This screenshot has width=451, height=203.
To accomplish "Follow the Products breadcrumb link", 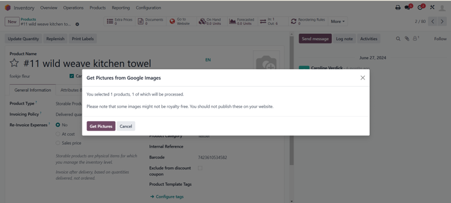I will pyautogui.click(x=28, y=19).
